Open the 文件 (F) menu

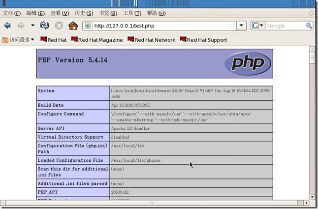coord(12,13)
